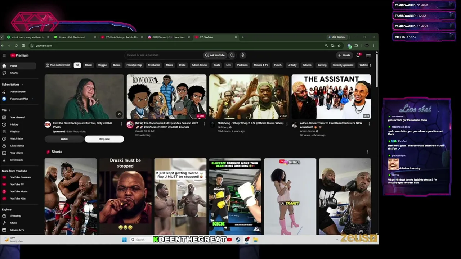Start voice search with the microphone icon
The image size is (461, 259).
point(243,55)
